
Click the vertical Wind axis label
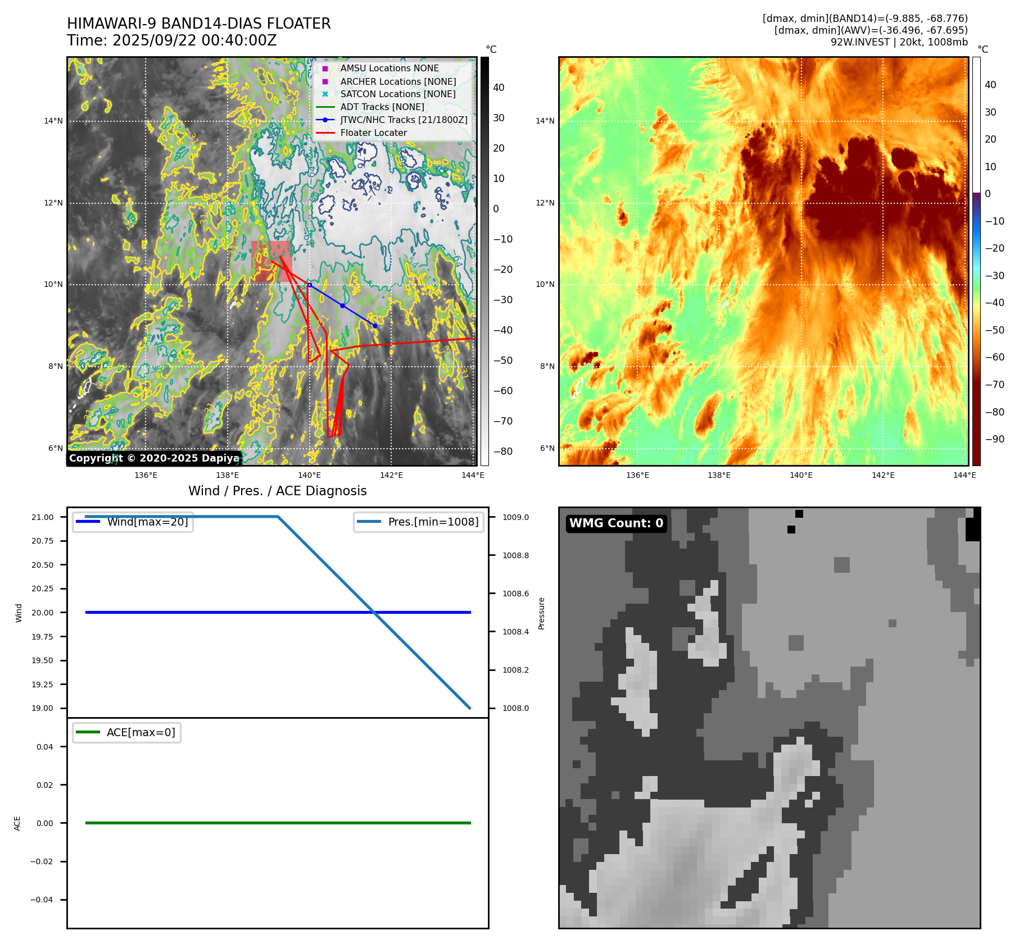(x=19, y=613)
